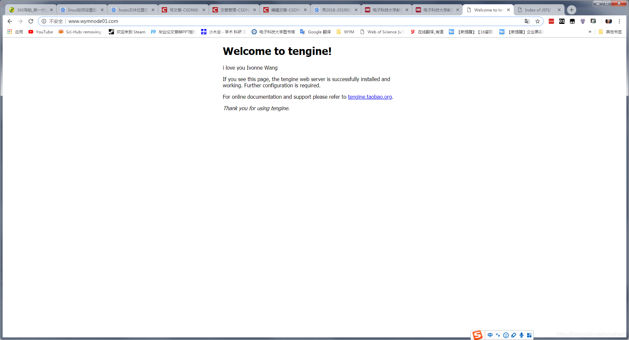Follow the tengine.taobao.org link

[370, 97]
